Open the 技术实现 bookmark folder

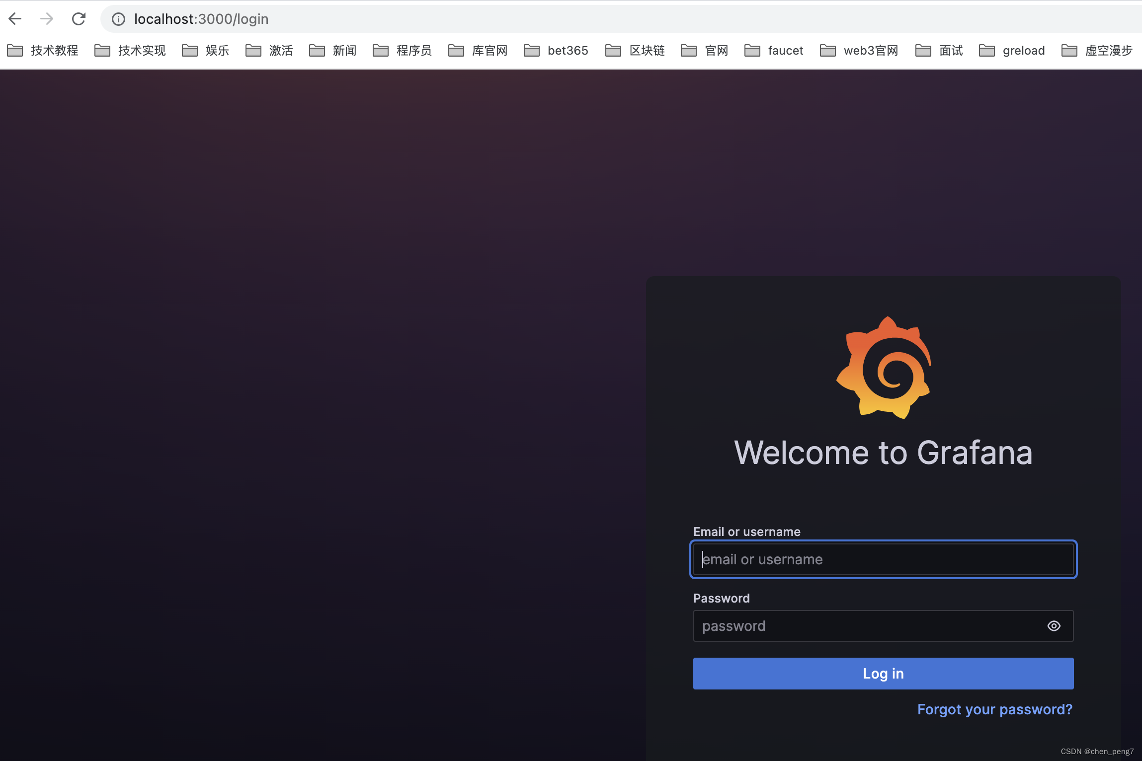click(130, 51)
